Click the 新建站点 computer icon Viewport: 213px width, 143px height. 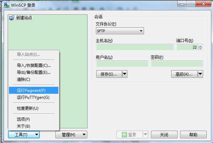point(12,18)
